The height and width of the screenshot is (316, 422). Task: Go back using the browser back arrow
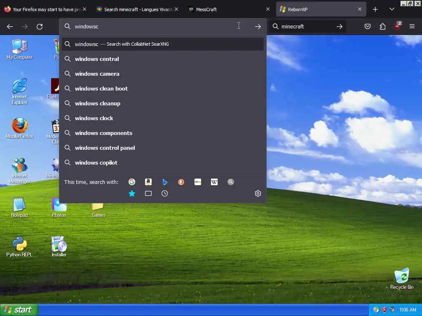pyautogui.click(x=10, y=27)
